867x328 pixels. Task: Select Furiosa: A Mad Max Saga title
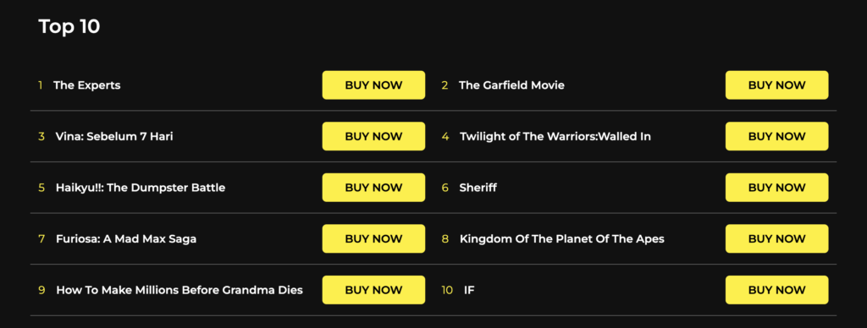coord(126,239)
